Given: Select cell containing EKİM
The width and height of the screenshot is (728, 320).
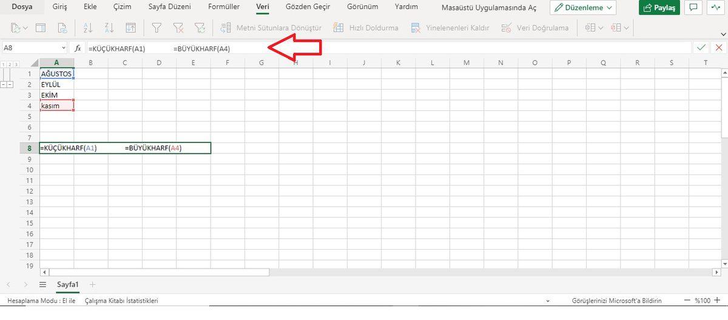Looking at the screenshot, I should (x=56, y=95).
